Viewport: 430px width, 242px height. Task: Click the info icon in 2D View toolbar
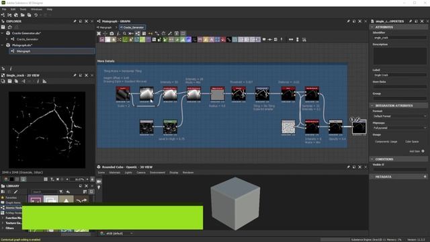click(38, 81)
